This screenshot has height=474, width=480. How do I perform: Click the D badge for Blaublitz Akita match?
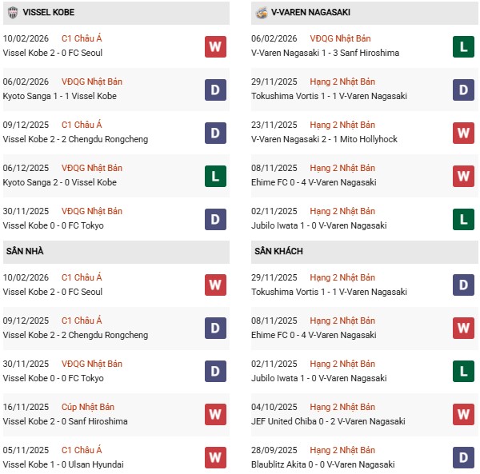coord(463,458)
